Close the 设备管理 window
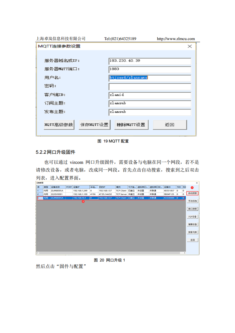This screenshot has height=333, width=235. click(x=197, y=183)
